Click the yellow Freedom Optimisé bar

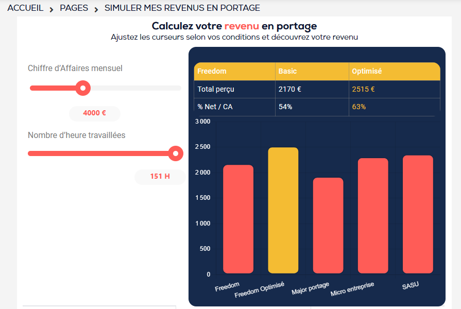click(283, 210)
